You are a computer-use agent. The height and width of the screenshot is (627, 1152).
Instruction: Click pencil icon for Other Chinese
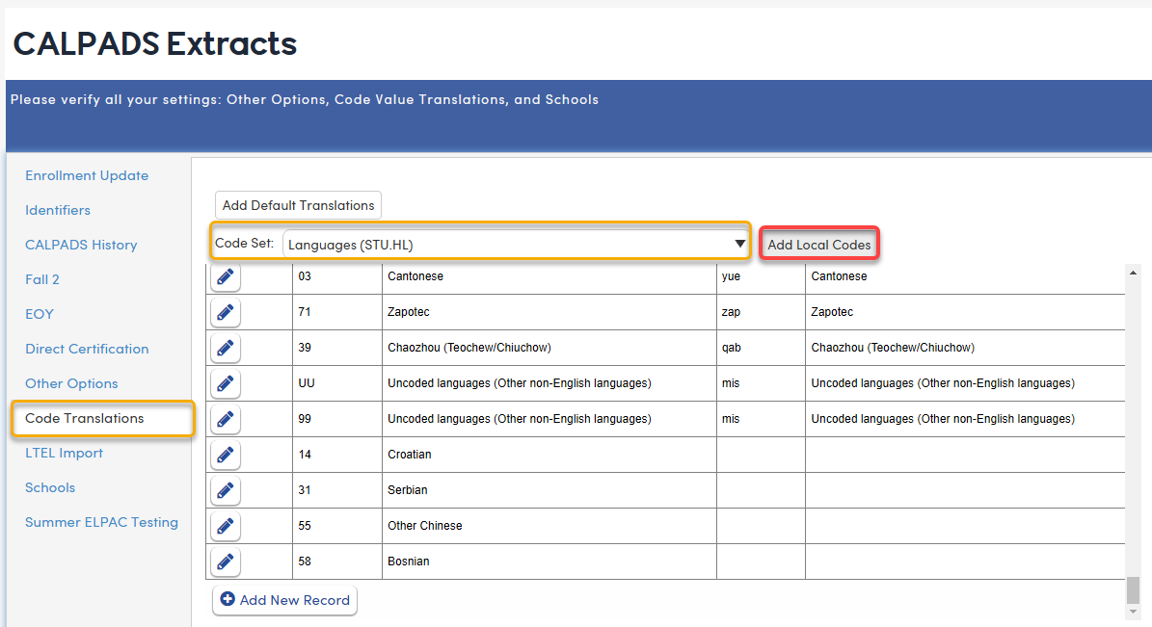click(226, 526)
